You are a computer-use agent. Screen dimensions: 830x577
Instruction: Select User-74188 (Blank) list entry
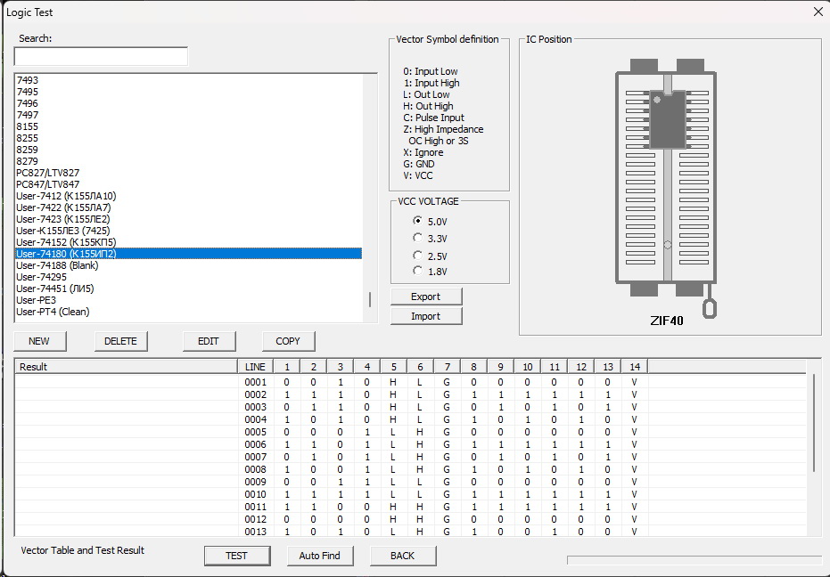pos(57,265)
